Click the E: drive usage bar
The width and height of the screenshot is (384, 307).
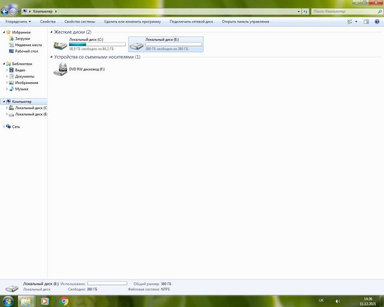point(173,44)
